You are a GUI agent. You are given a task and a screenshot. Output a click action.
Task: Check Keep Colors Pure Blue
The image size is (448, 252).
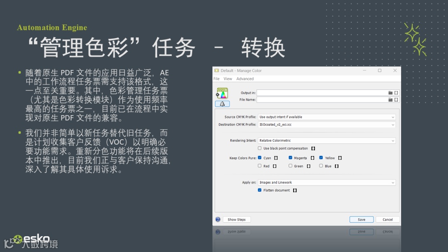coord(321,165)
